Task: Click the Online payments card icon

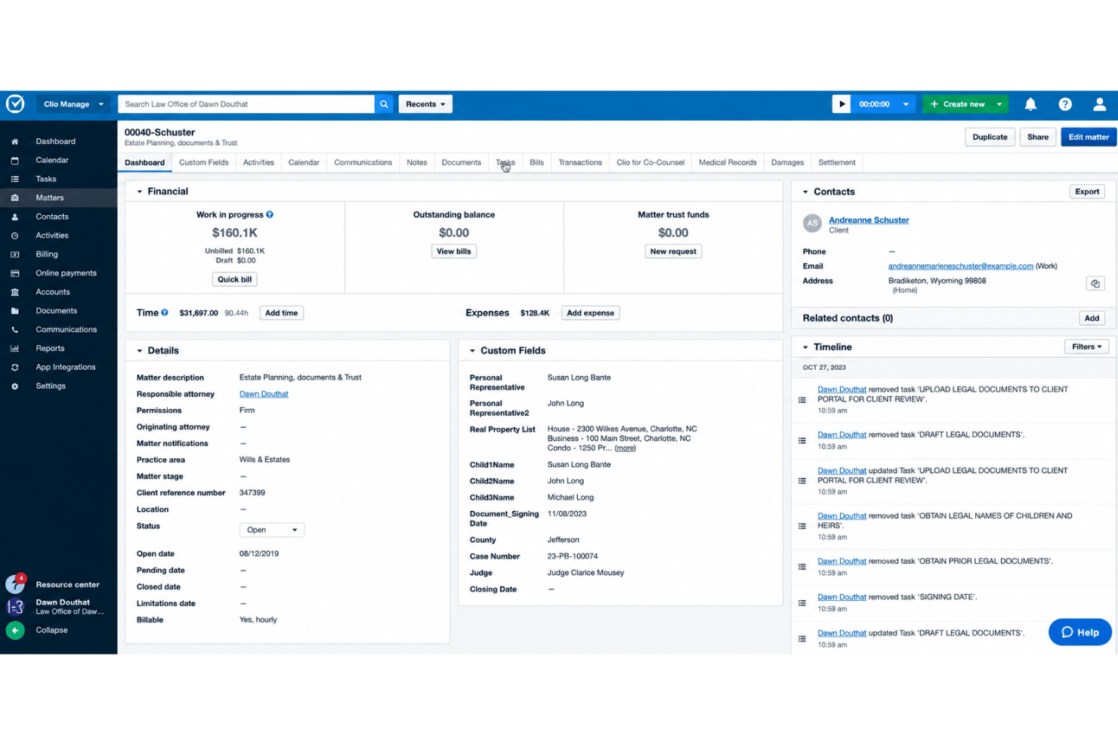Action: pos(14,273)
